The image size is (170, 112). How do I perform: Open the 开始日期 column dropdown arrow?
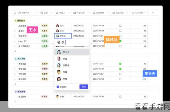(89, 13)
